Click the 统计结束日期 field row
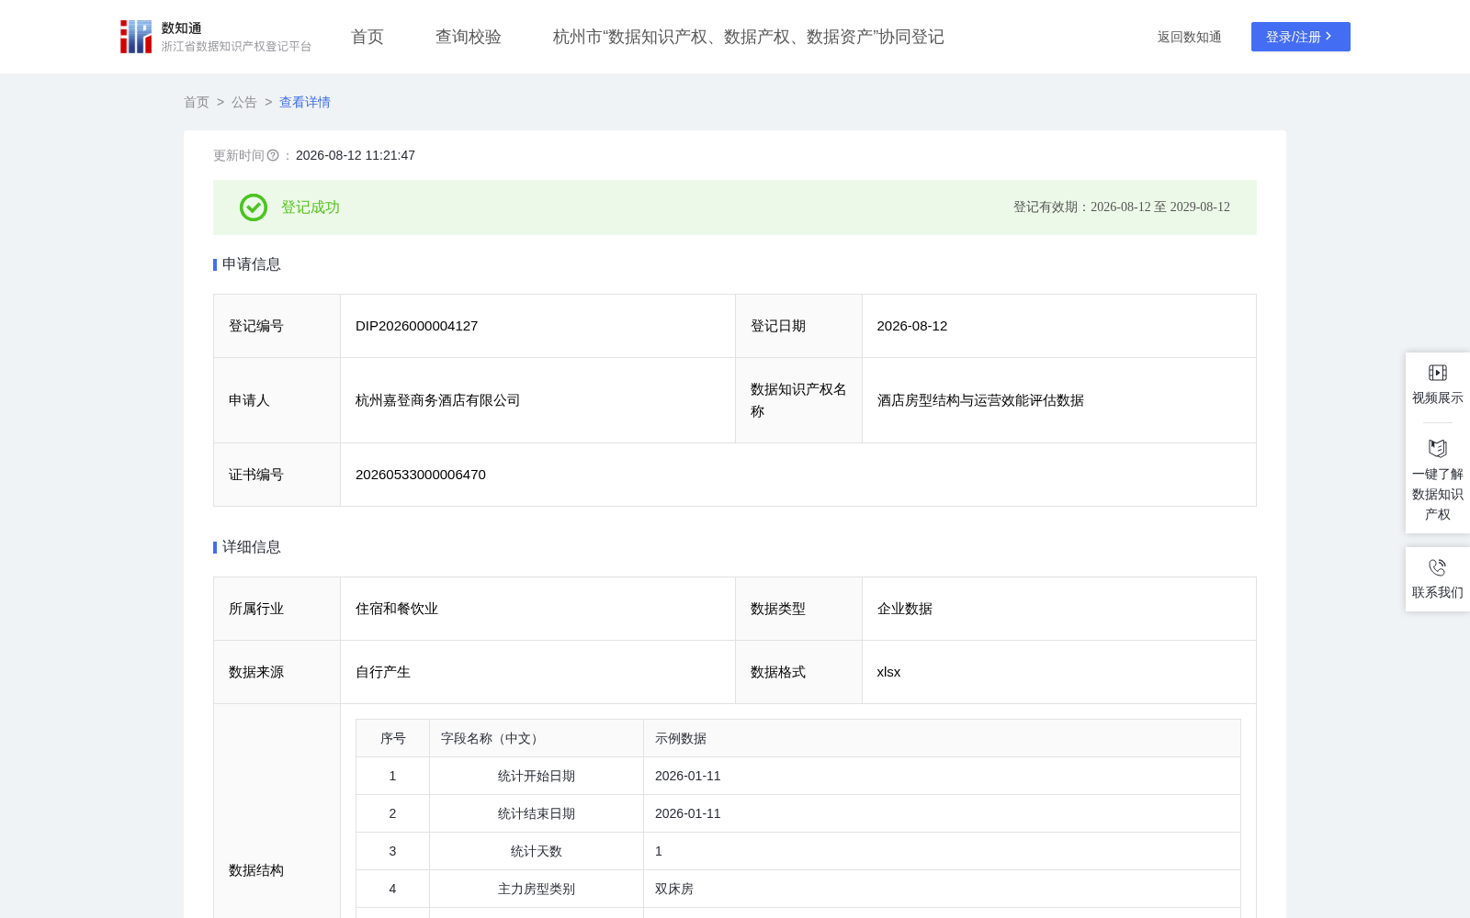 coord(798,813)
